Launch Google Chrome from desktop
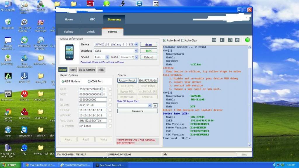 pos(8,115)
